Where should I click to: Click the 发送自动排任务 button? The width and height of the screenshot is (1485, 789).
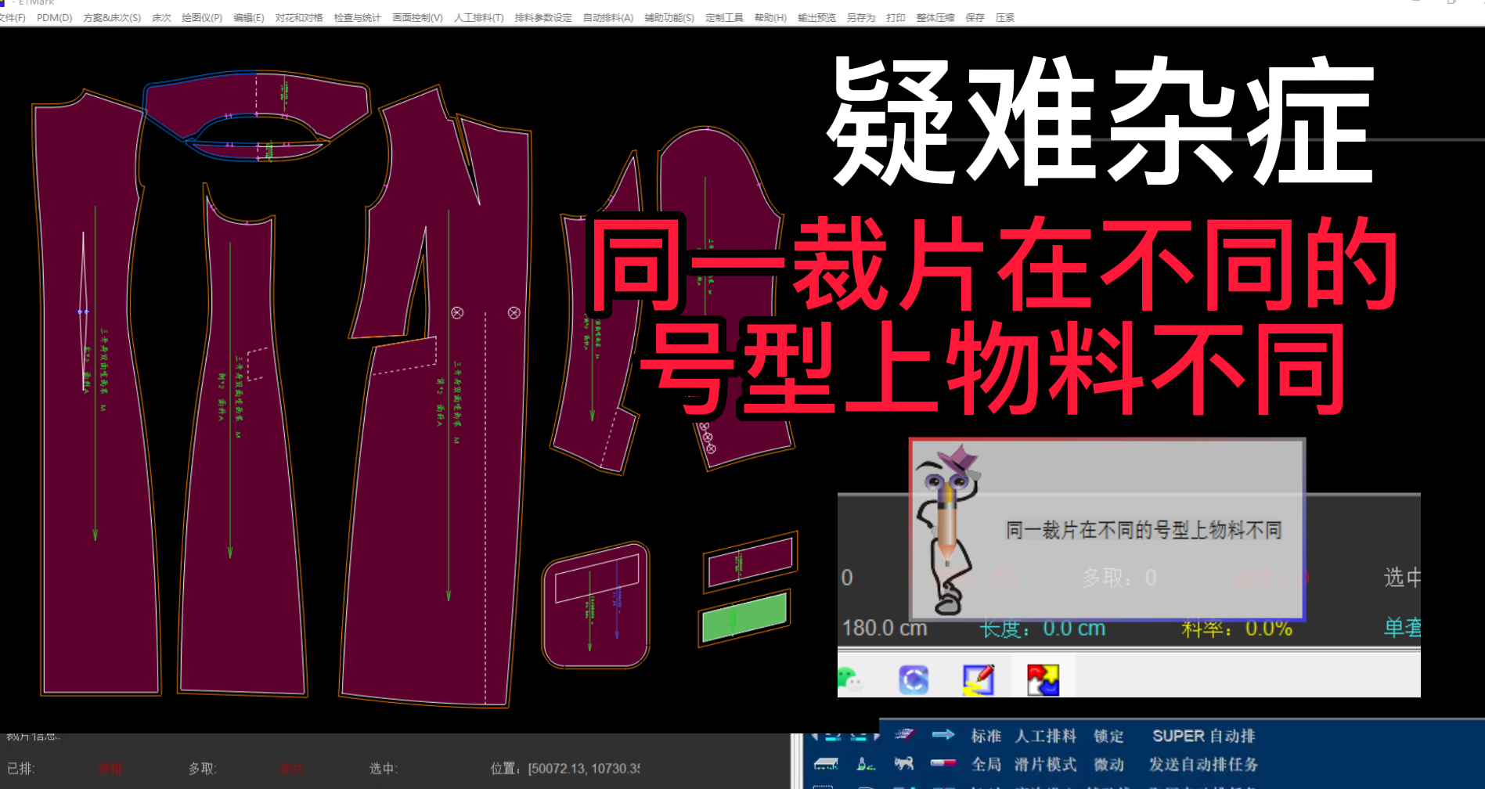[1203, 764]
